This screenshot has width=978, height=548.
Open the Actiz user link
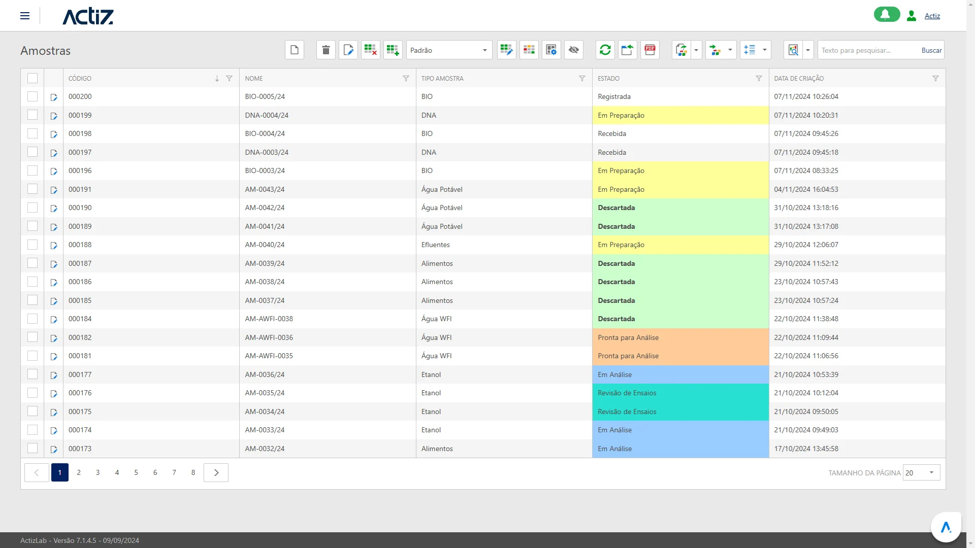click(932, 16)
